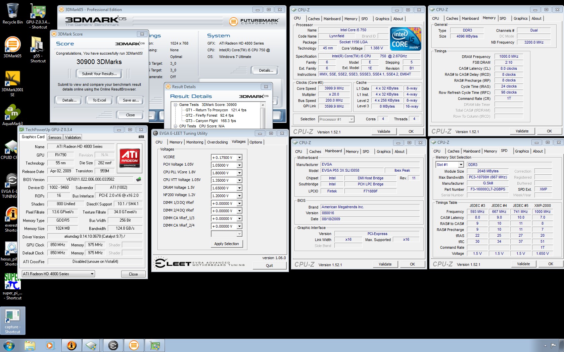This screenshot has height=352, width=564.
Task: Open the GPU-Z.0.3.4 shortcut desktop icon
Action: (38, 15)
